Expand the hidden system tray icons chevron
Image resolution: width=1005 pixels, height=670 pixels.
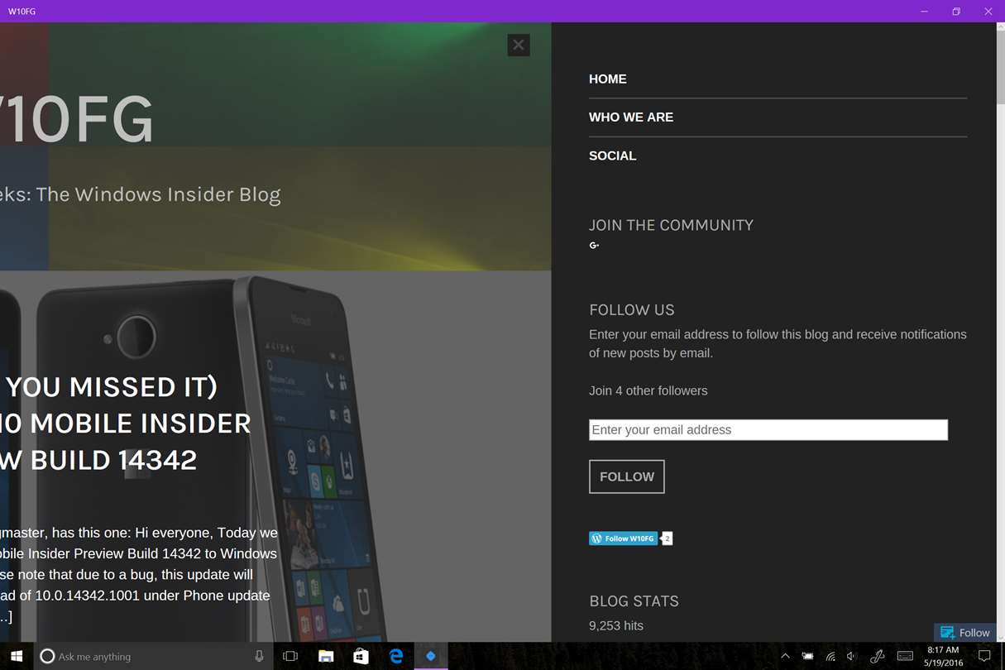point(785,656)
